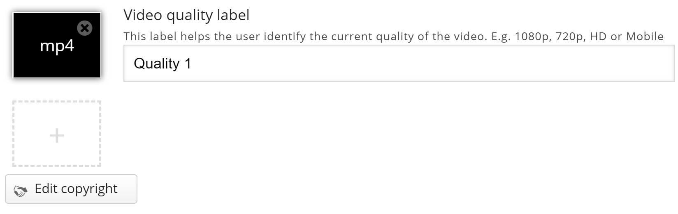678x214 pixels.
Task: Select the black mp4 video thumbnail
Action: 57,45
